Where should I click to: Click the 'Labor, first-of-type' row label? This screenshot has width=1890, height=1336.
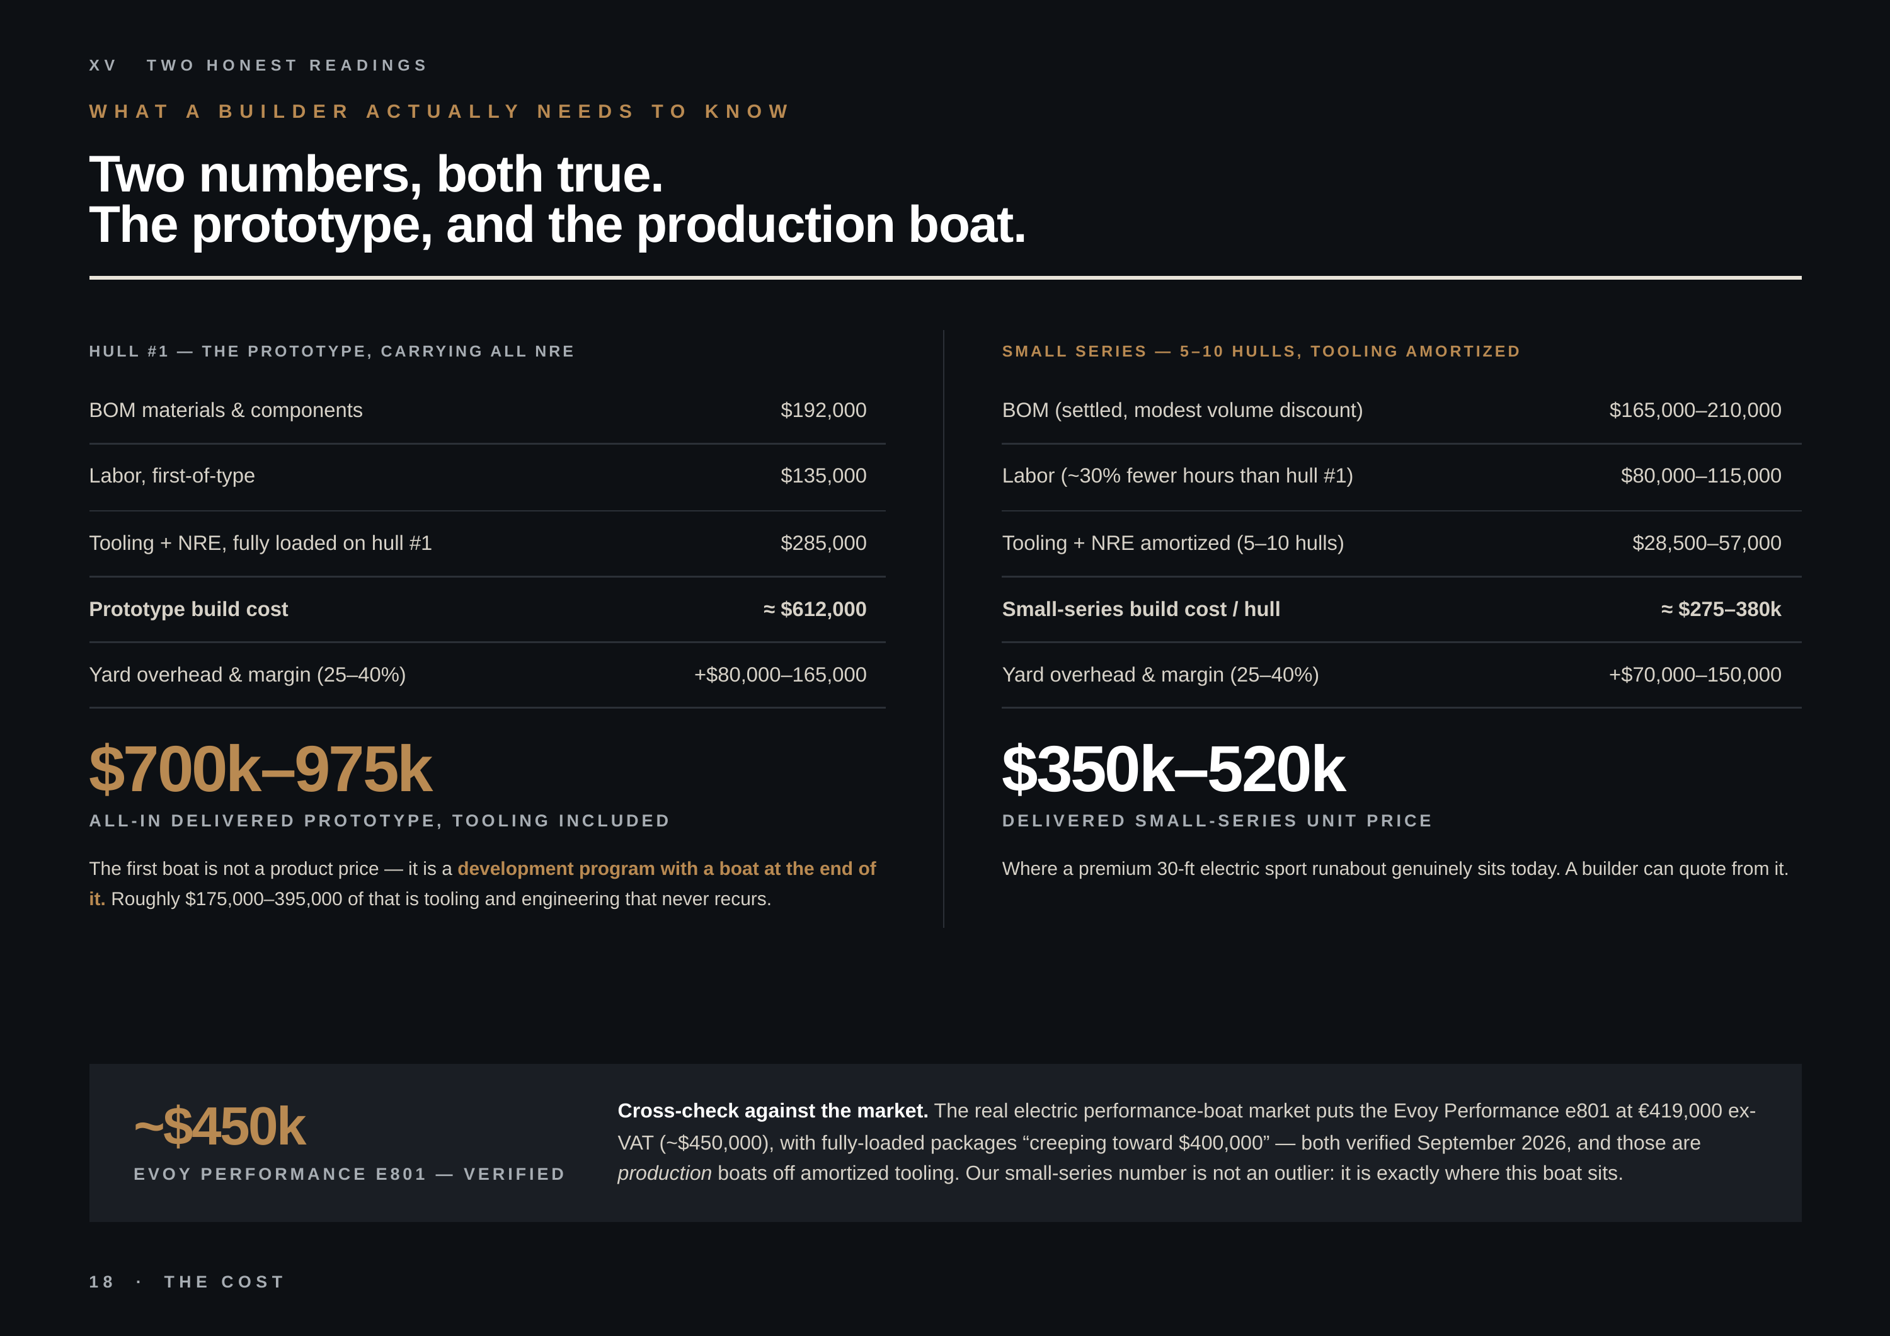[172, 476]
